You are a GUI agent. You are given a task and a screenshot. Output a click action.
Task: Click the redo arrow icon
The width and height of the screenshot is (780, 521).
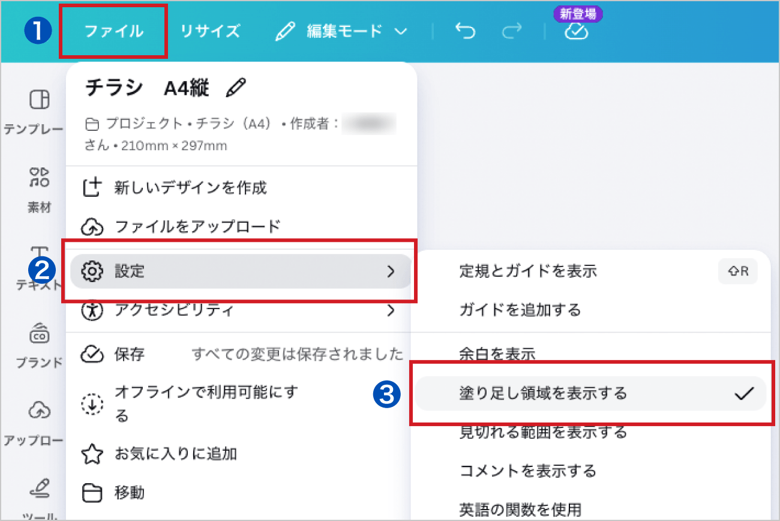512,31
